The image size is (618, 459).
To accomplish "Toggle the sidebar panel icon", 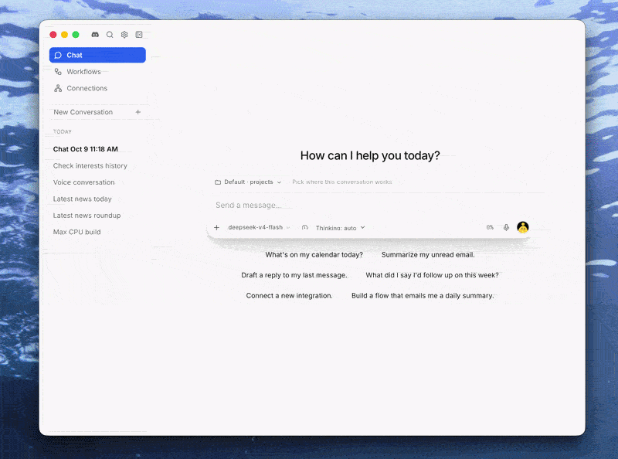I will pos(139,35).
